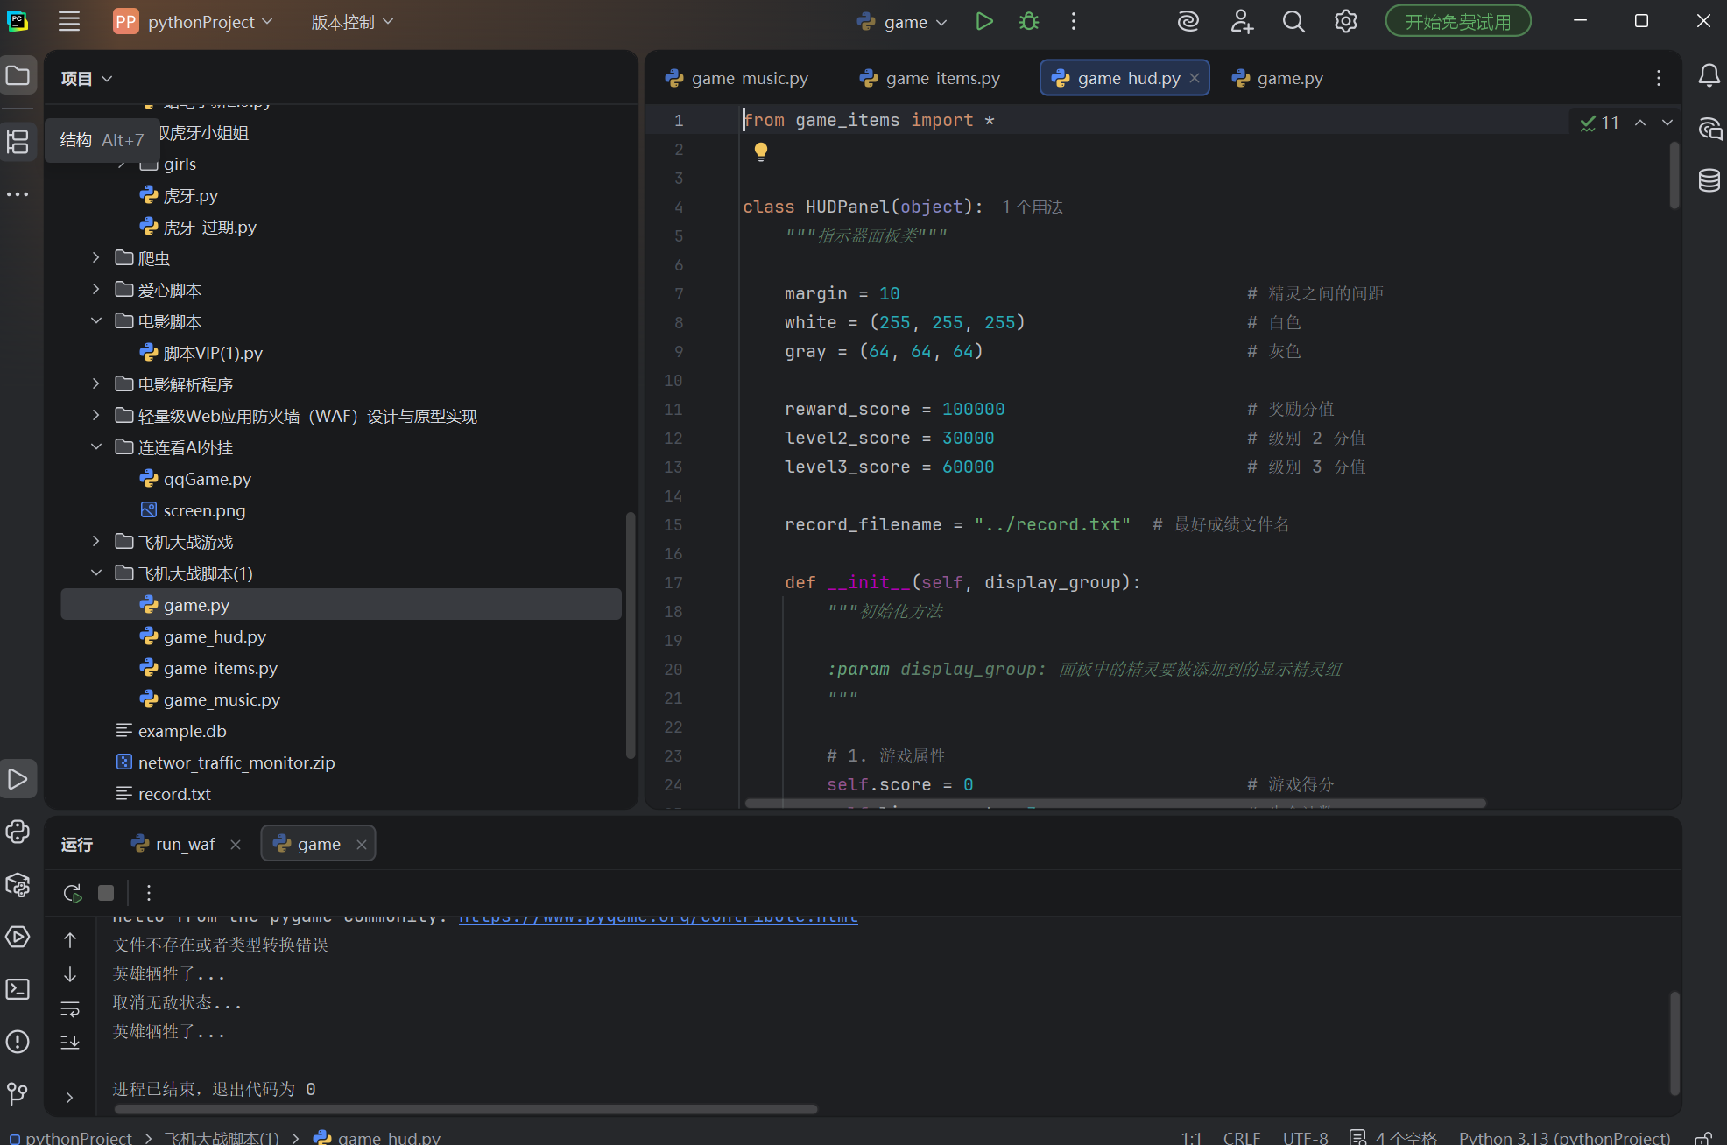Open the Run tool window
The height and width of the screenshot is (1145, 1727).
click(x=18, y=778)
